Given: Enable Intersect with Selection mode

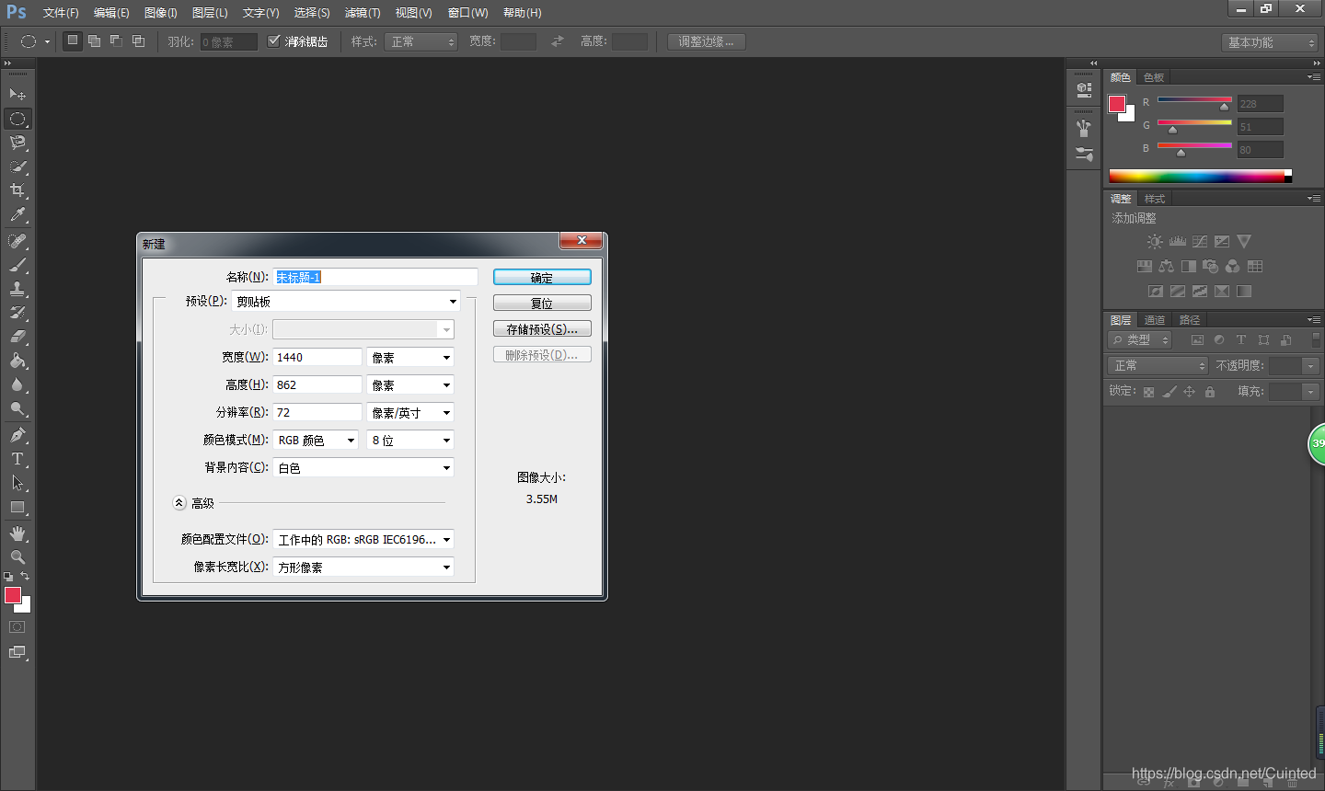Looking at the screenshot, I should (x=139, y=41).
